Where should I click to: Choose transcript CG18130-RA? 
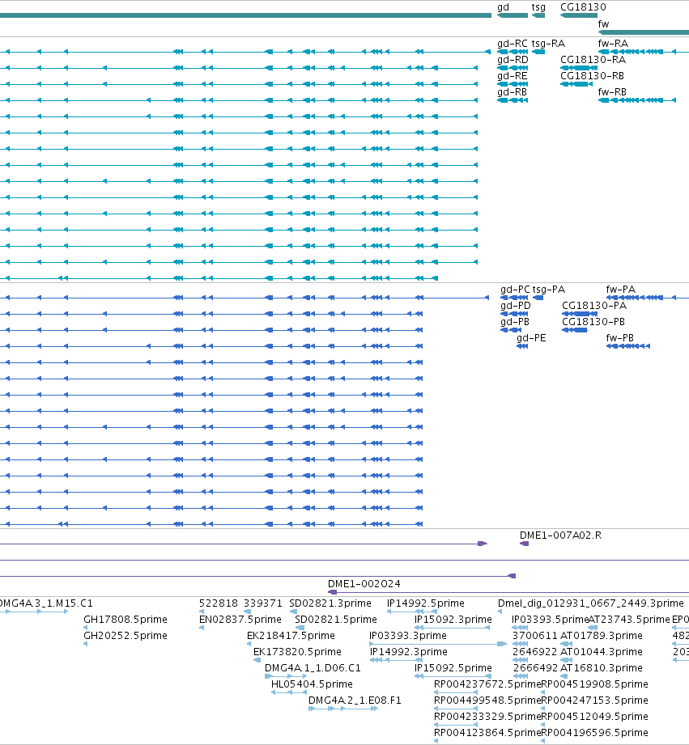coord(593,60)
